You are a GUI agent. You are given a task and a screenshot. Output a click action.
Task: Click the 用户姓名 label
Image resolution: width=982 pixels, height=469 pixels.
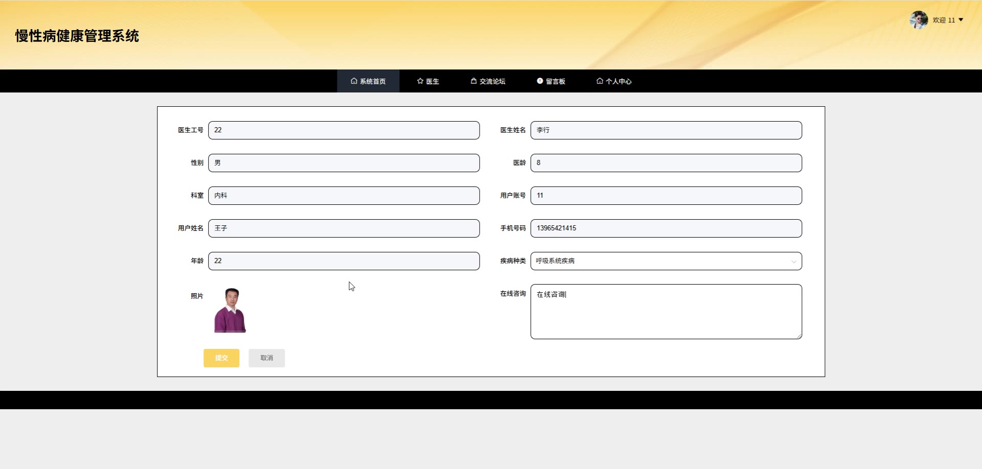pos(190,228)
